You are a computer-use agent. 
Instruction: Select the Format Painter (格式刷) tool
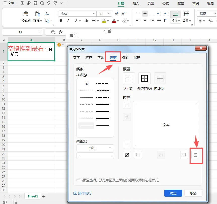26,16
